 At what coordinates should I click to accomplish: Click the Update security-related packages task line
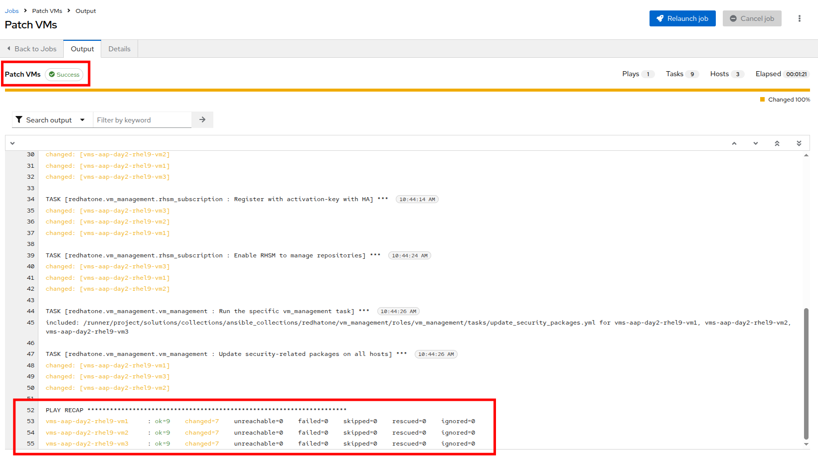tap(226, 354)
